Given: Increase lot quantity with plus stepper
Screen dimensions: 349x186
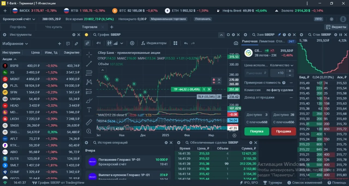Looking at the screenshot, I should [290, 71].
